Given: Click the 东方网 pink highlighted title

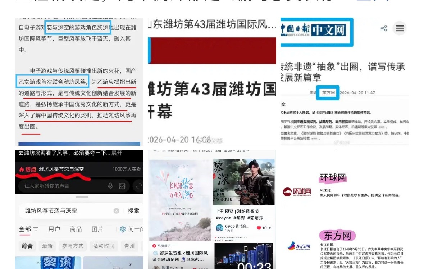Looking at the screenshot, I should point(337,236).
